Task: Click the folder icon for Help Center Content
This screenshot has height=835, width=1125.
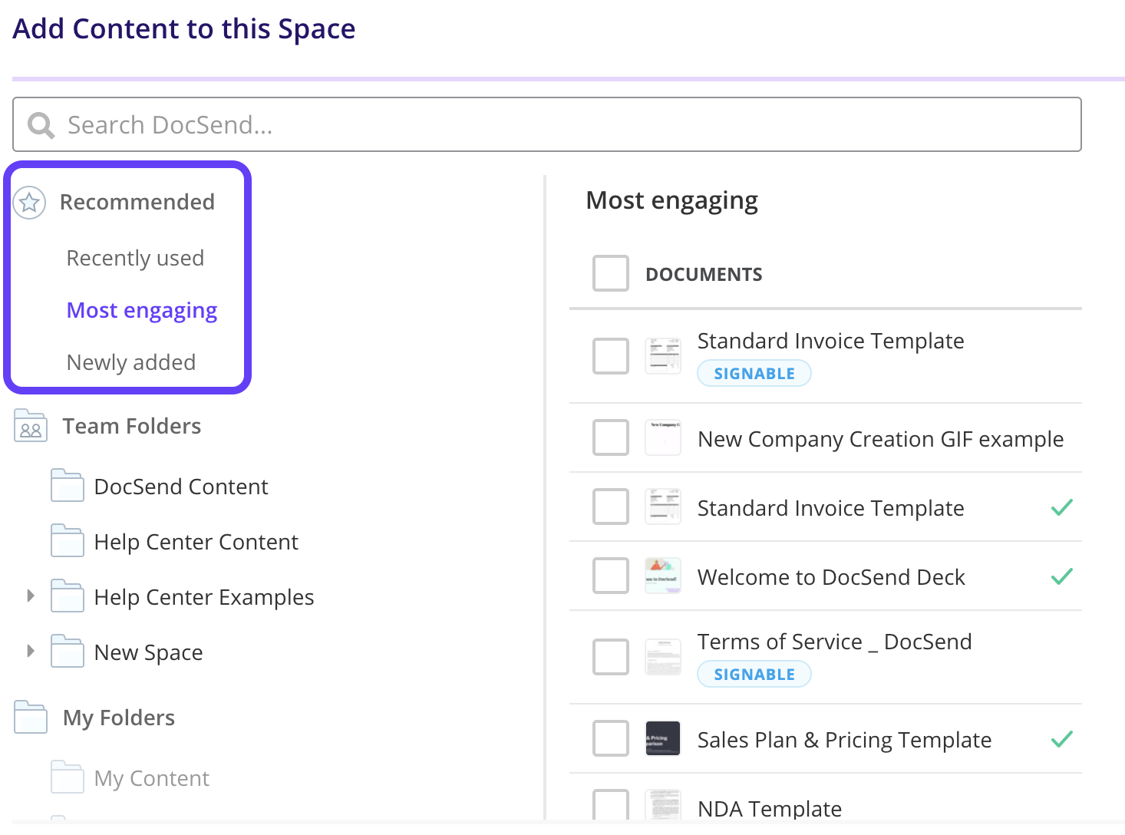Action: coord(67,540)
